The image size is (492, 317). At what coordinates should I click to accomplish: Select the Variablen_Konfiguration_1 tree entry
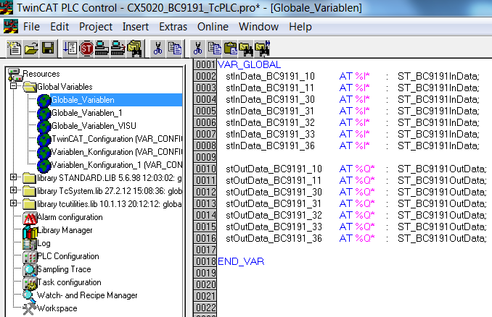click(x=116, y=165)
